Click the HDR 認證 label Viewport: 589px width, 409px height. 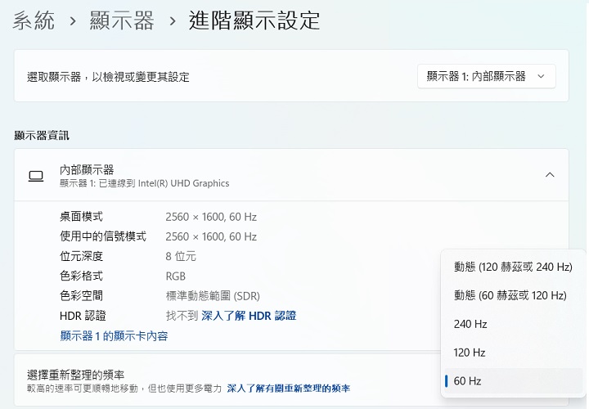[x=83, y=316]
